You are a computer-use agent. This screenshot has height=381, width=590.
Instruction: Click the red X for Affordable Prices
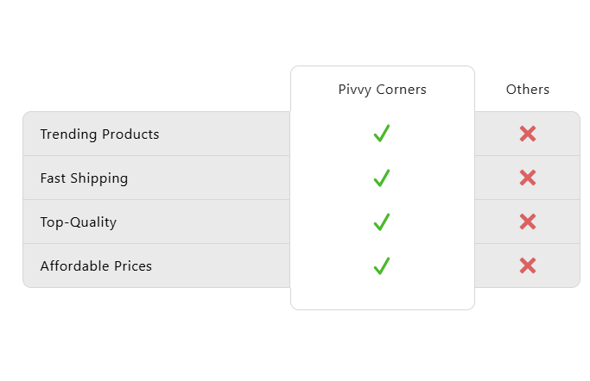coord(528,265)
